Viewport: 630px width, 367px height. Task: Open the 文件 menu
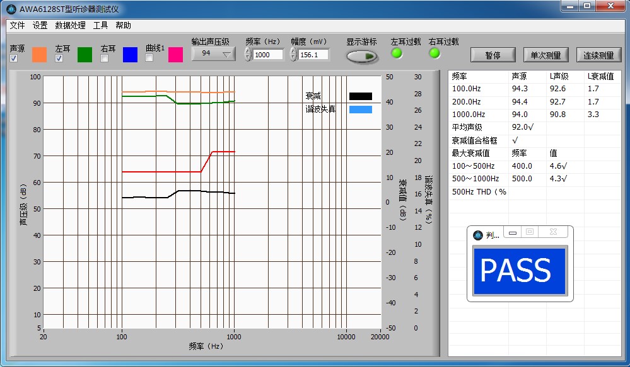(x=17, y=26)
